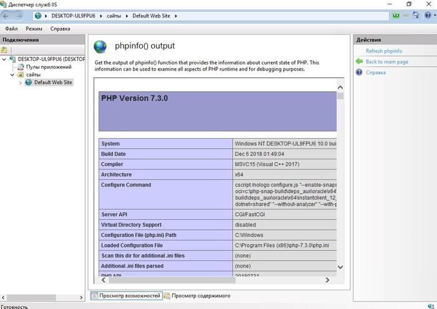Collapse the DESKTOP-UL9FPU6 server tree node
The image size is (437, 309).
tap(5, 59)
